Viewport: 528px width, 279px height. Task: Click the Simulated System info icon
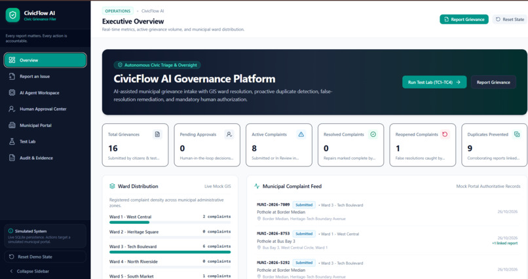pyautogui.click(x=10, y=231)
